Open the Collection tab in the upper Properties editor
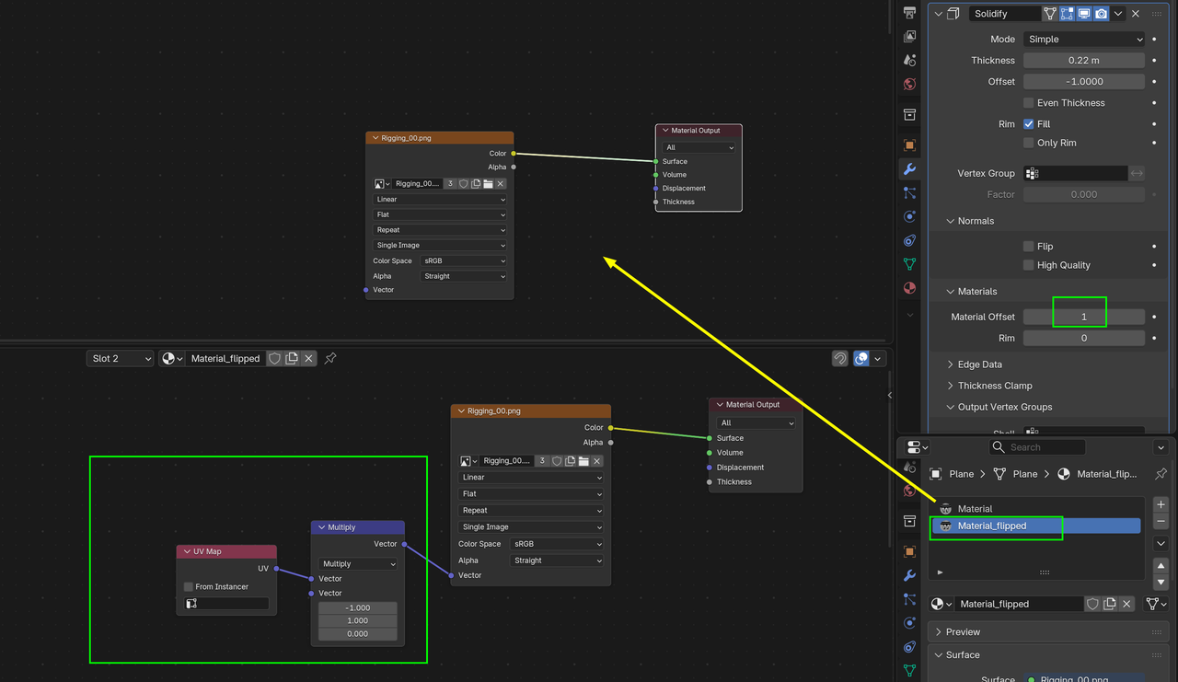 point(909,115)
